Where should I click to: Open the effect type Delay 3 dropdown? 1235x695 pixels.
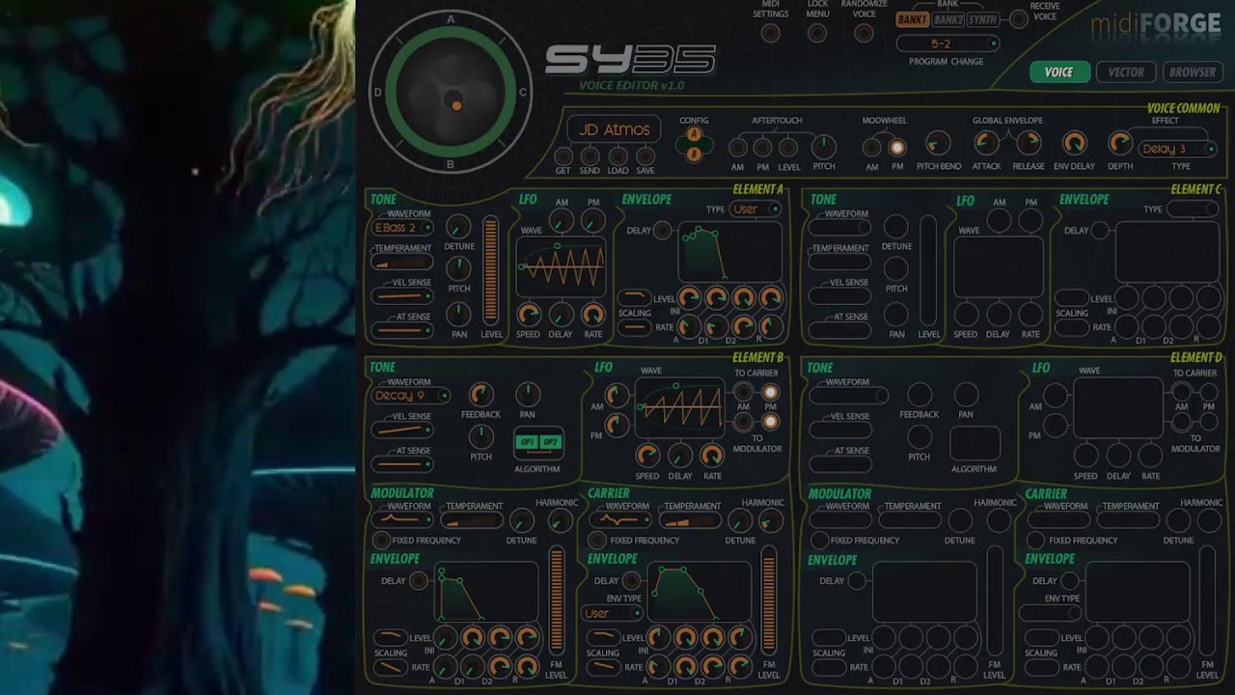pyautogui.click(x=1178, y=149)
